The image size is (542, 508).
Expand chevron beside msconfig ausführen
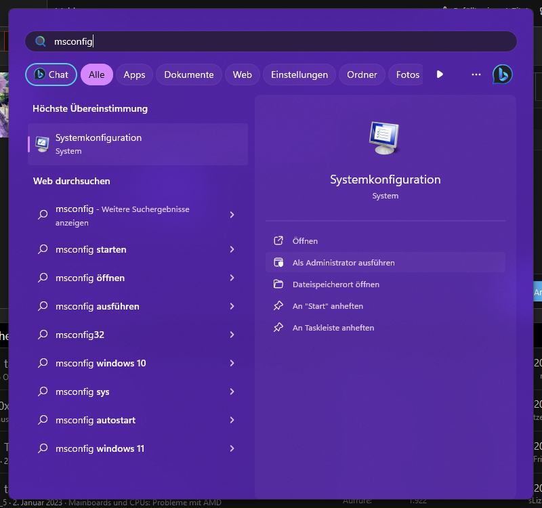pos(232,306)
